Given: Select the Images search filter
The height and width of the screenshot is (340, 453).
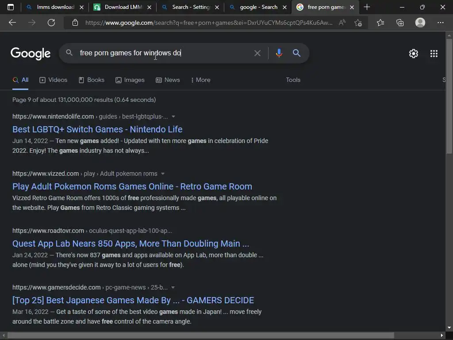Looking at the screenshot, I should [x=130, y=80].
